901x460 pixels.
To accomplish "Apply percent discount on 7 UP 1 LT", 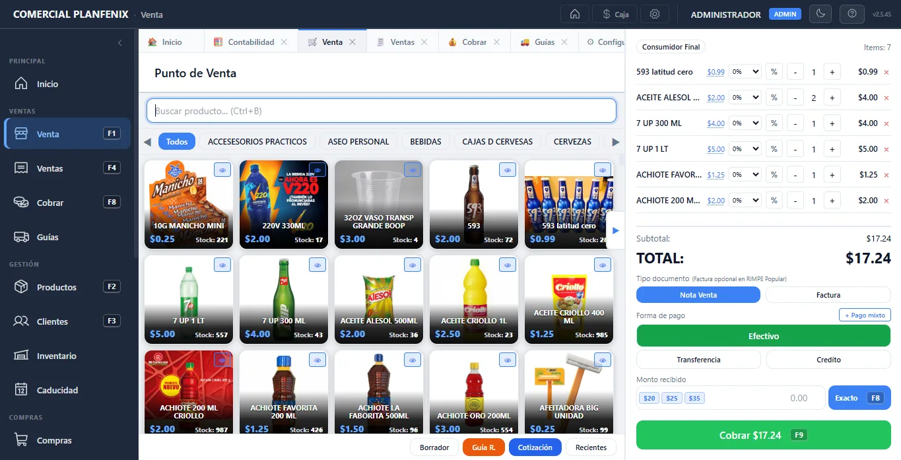I will click(x=774, y=149).
